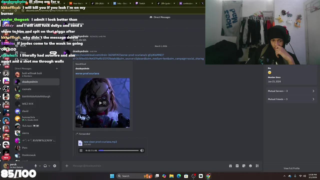This screenshot has width=320, height=180.
Task: Open Wi-Fi network settings in tray
Action: pyautogui.click(x=300, y=176)
